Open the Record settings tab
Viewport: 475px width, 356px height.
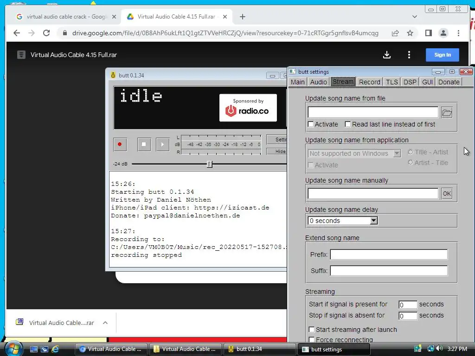point(370,82)
